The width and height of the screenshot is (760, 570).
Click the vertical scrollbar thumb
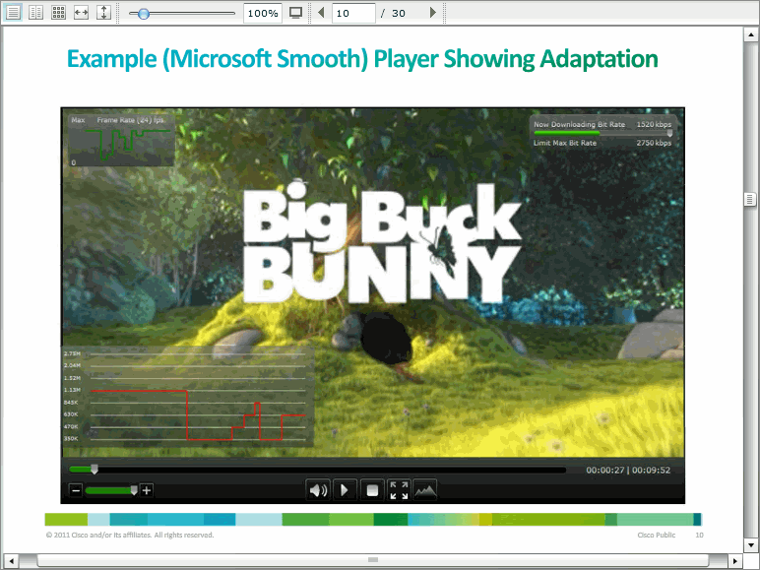pyautogui.click(x=750, y=199)
